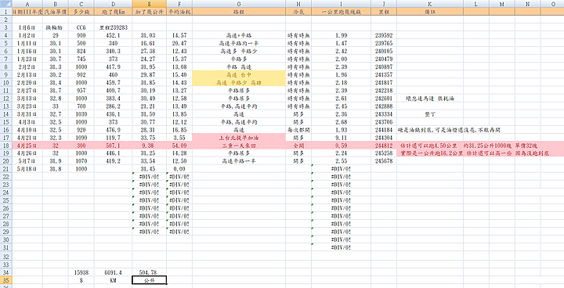Click the date cell '2月2日'
Viewport: 564px width, 288px height.
coord(27,67)
